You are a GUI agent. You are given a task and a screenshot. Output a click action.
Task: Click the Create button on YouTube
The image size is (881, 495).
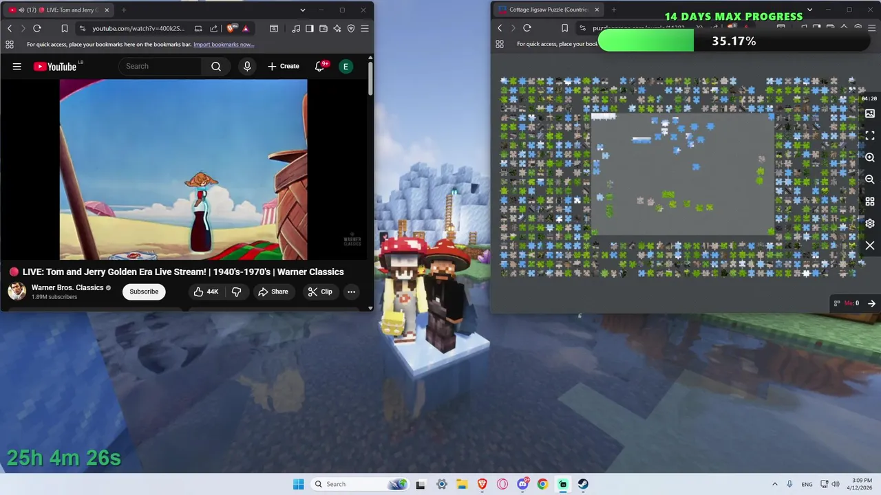[284, 66]
